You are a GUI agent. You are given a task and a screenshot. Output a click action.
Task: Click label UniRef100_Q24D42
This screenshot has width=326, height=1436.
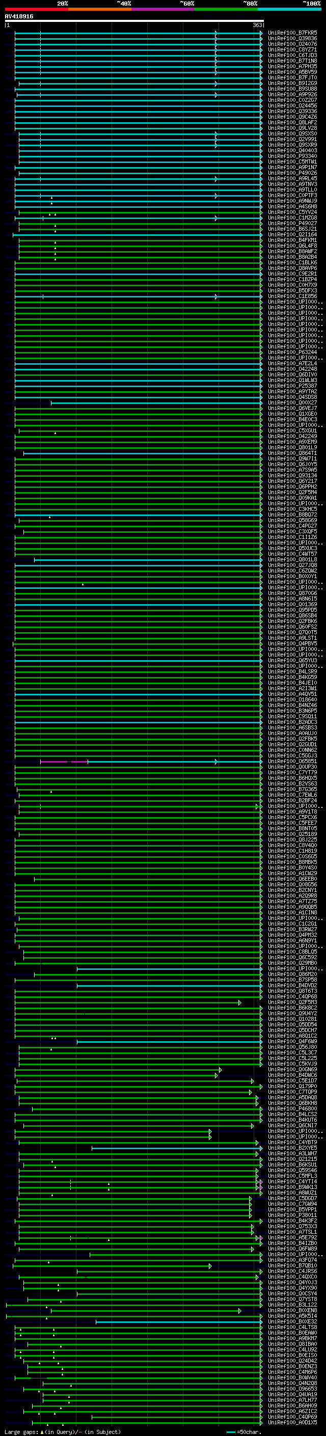click(292, 1361)
